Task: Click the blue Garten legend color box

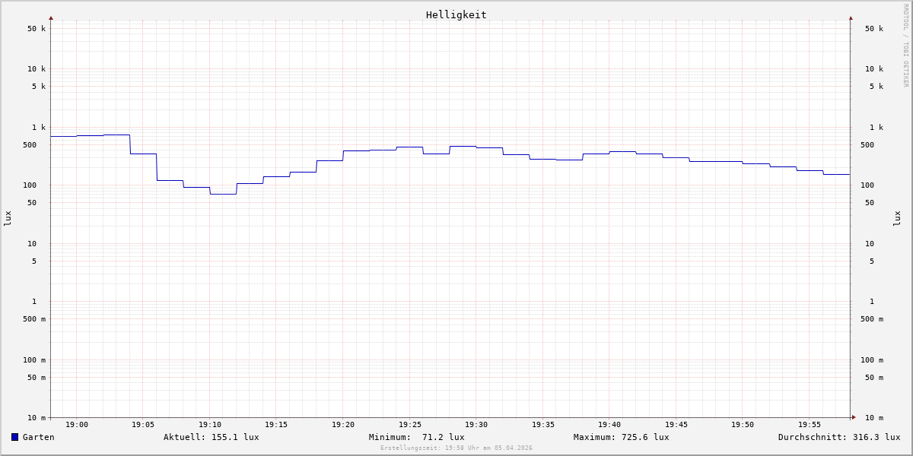Action: (14, 437)
